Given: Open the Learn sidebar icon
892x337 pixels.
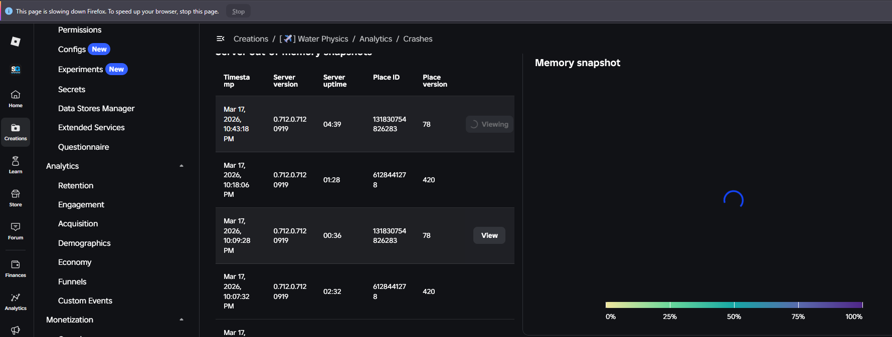Looking at the screenshot, I should click(16, 165).
